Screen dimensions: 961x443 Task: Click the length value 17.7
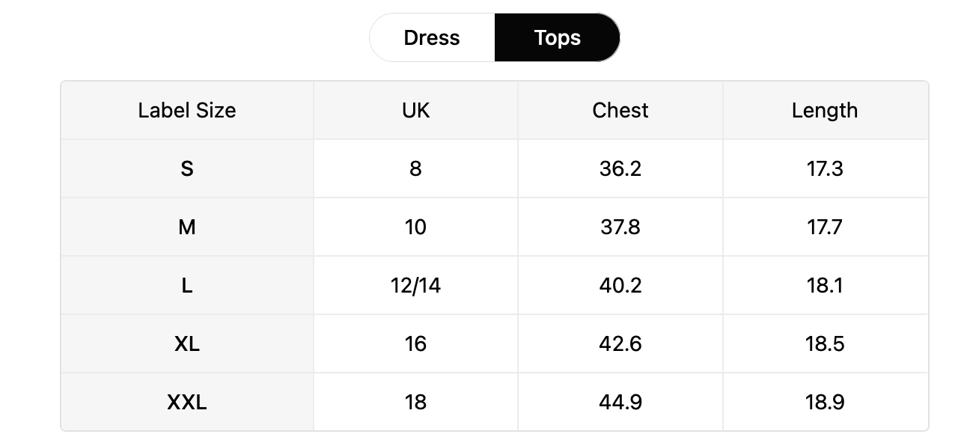825,227
